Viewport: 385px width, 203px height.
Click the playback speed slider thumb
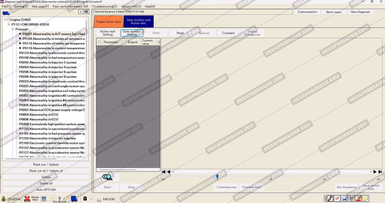(x=217, y=176)
